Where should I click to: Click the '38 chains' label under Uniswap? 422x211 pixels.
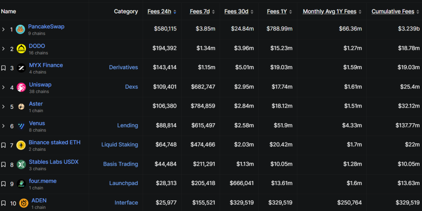[39, 92]
